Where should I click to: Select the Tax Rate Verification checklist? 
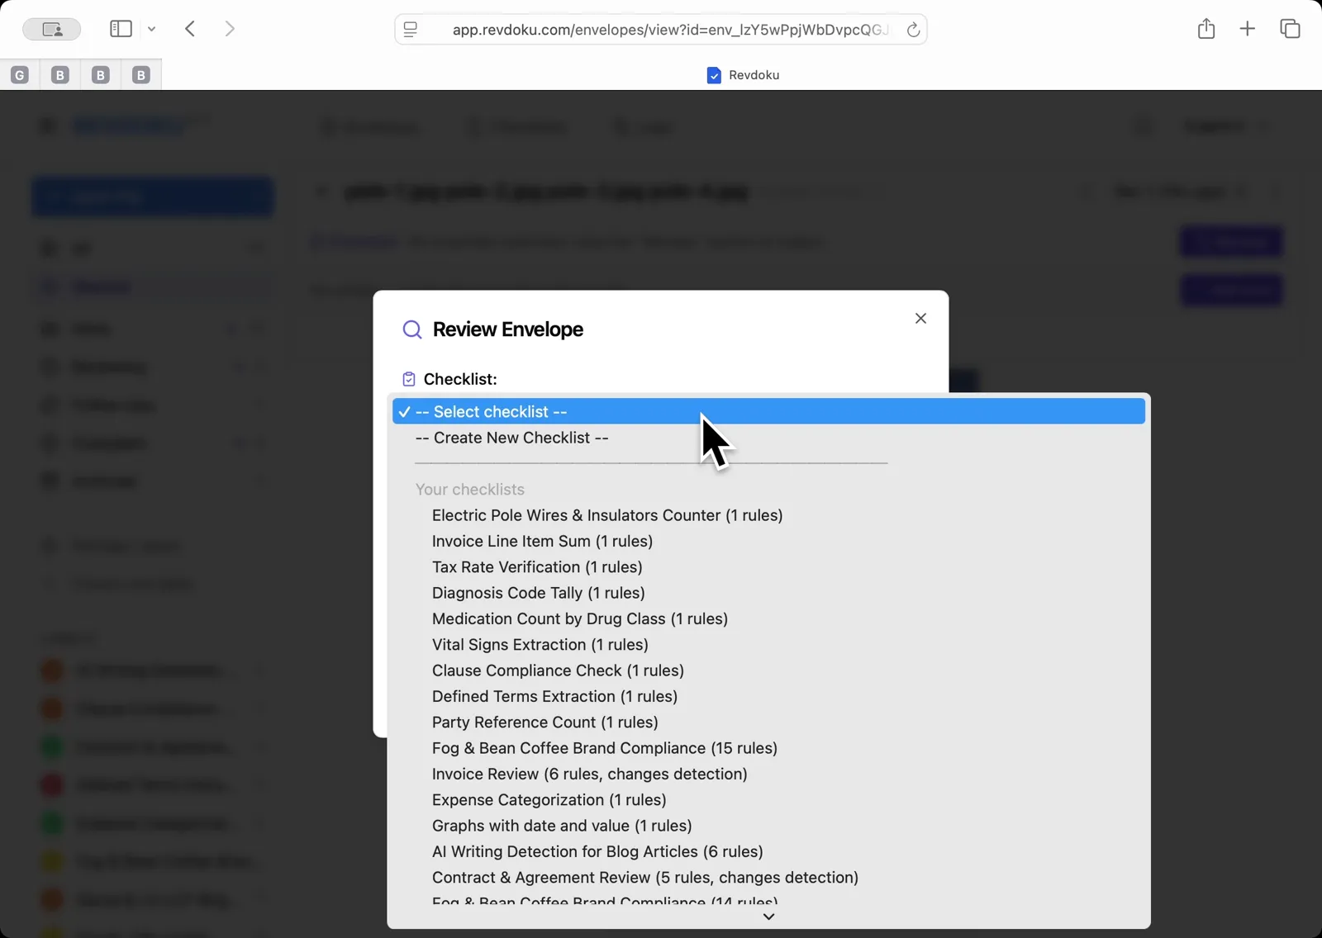(x=537, y=567)
